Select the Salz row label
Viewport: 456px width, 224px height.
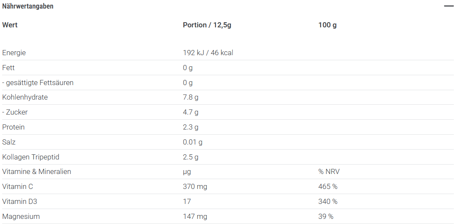pyautogui.click(x=9, y=142)
